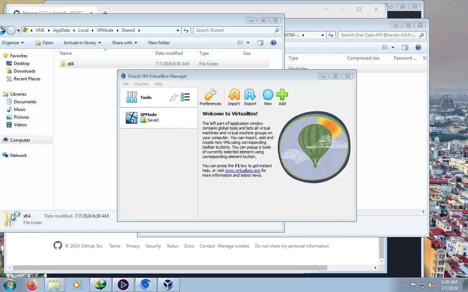Toggle the preview pane in Shared window

tap(260, 43)
